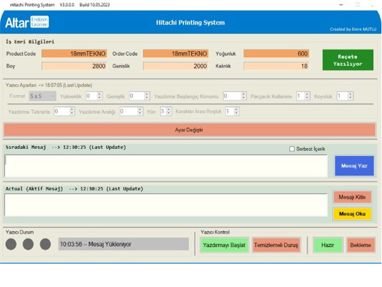The image size is (382, 287).
Task: Click the Parçacık Kullanımı spinner
Action: (303, 96)
